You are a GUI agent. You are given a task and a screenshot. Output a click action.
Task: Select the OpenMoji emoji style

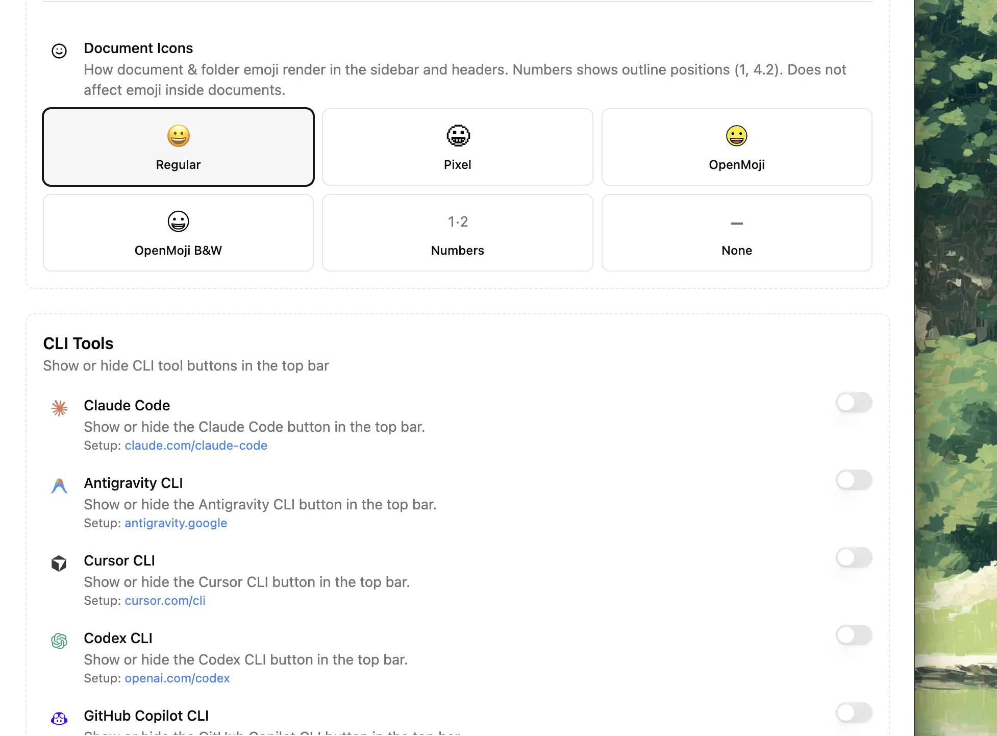click(x=737, y=147)
